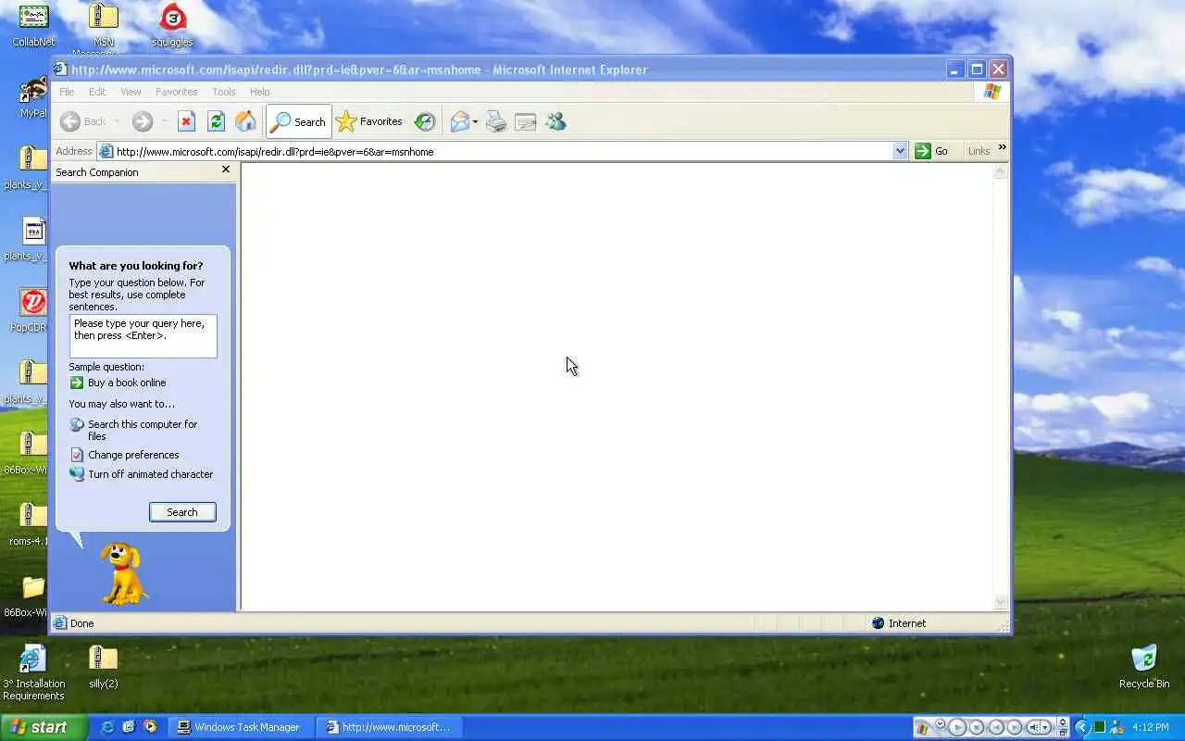Image resolution: width=1185 pixels, height=741 pixels.
Task: Open the View menu
Action: click(x=131, y=92)
